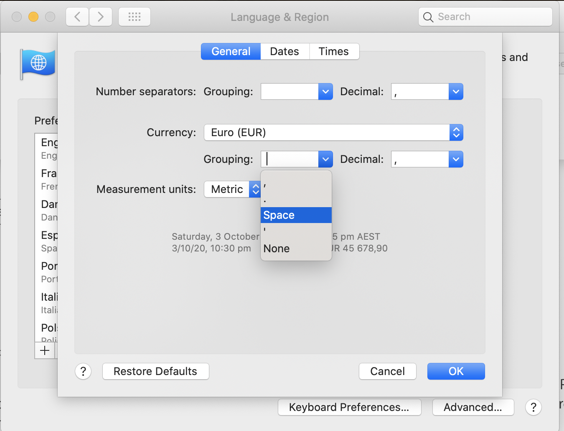Click the back navigation arrow
This screenshot has width=564, height=431.
[77, 17]
